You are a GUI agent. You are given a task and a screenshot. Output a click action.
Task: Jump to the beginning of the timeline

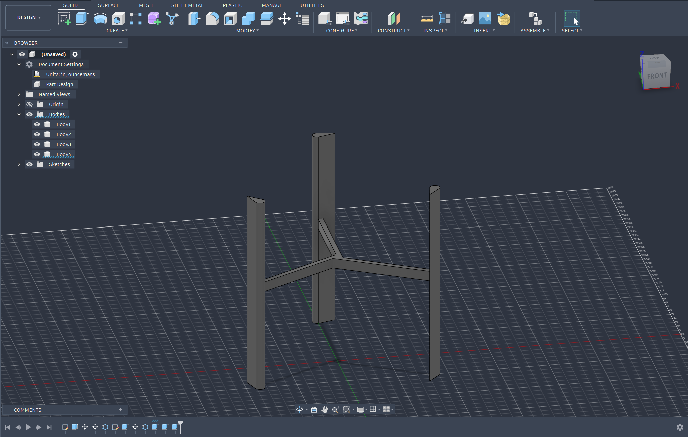pyautogui.click(x=7, y=427)
